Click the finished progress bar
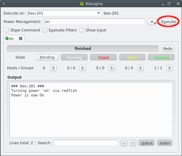This screenshot has height=156, width=182. pyautogui.click(x=83, y=48)
